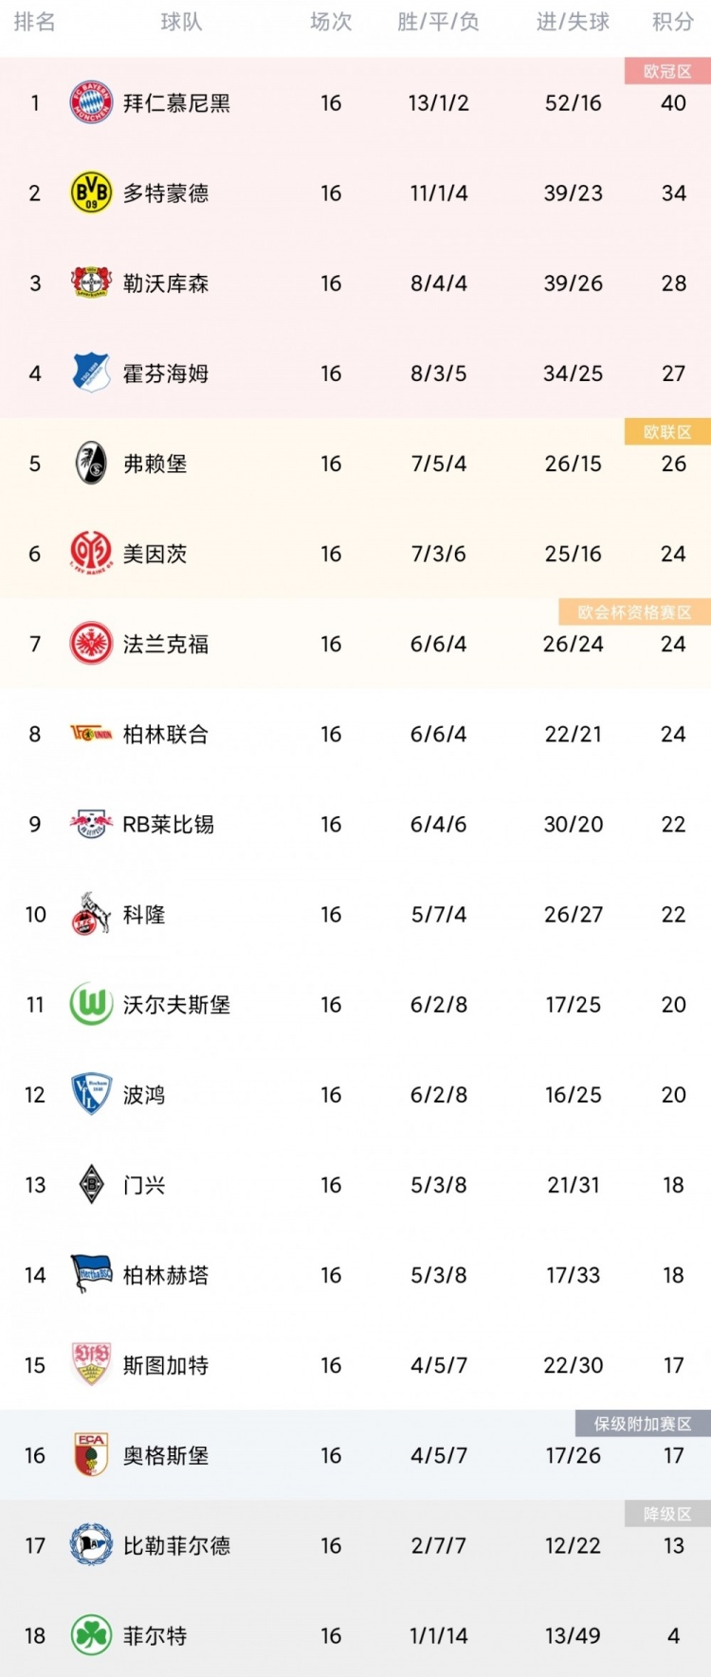Click the 球队 team column header
Viewport: 711px width, 1677px height.
tap(181, 22)
